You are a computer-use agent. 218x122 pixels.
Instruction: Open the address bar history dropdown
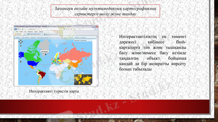[64, 29]
